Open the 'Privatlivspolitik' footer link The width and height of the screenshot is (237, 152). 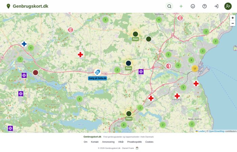pyautogui.click(x=134, y=142)
